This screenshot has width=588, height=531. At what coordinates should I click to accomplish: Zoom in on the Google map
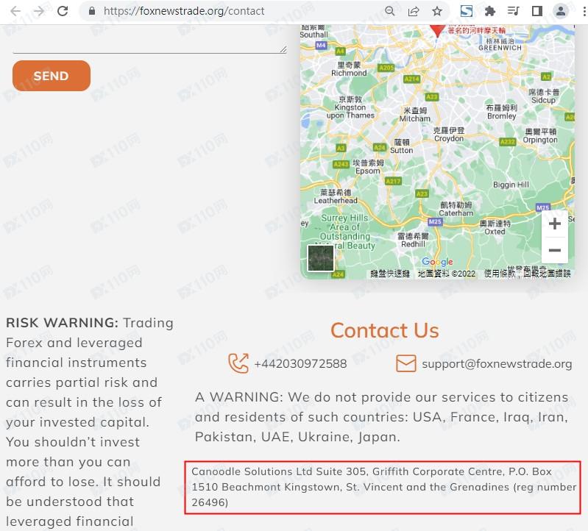pyautogui.click(x=555, y=224)
